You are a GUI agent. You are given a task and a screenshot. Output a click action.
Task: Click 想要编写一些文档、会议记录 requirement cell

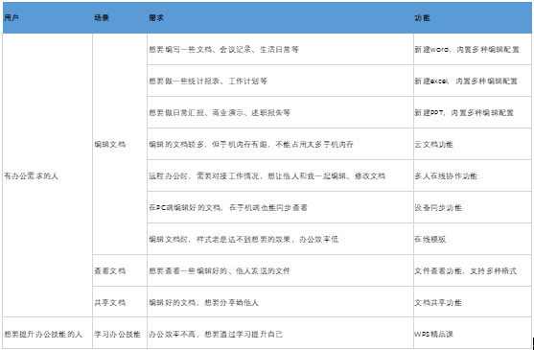(x=280, y=49)
